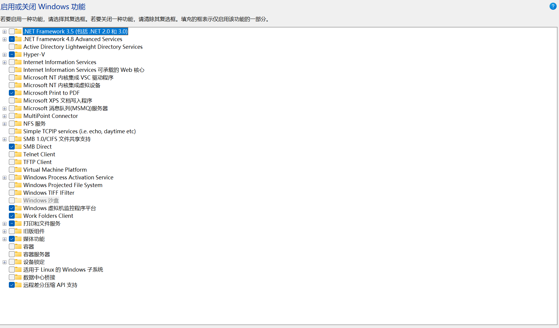Select Active Directory Lightweight Directory Services row
Screen dimensions: 559x328
tap(83, 47)
